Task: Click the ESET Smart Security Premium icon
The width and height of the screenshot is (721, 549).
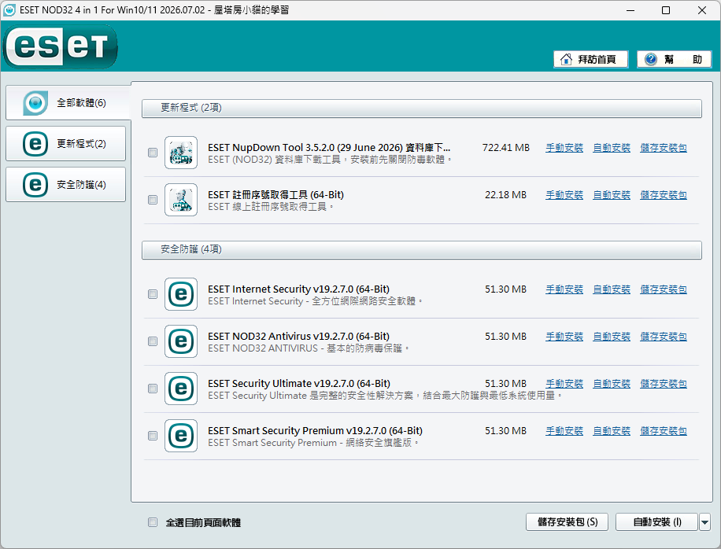Action: click(181, 436)
